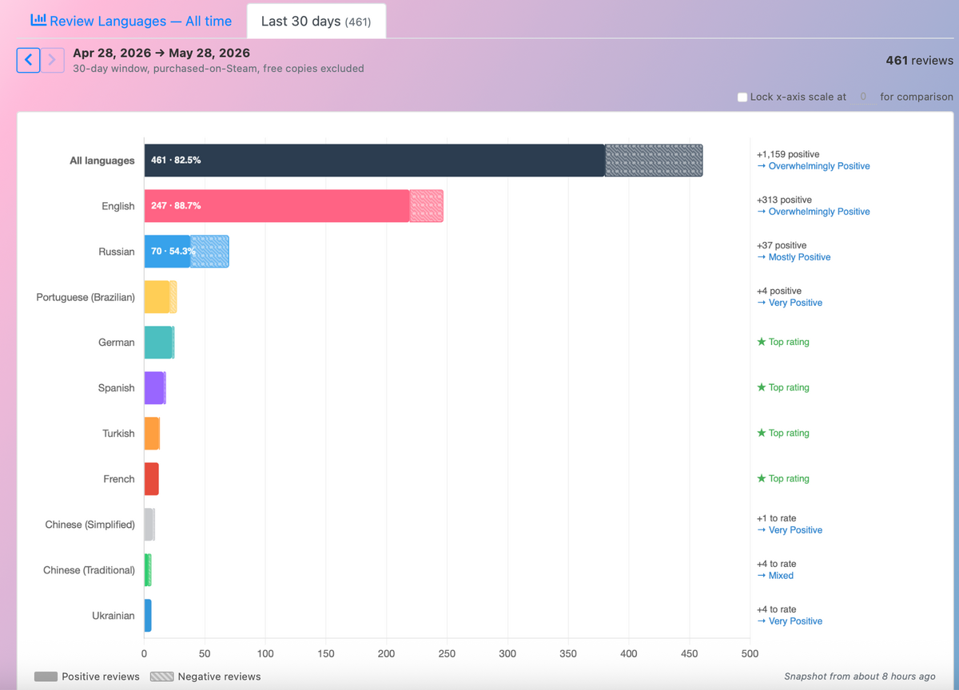Click the Spanish purple bar
959x690 pixels.
point(154,388)
